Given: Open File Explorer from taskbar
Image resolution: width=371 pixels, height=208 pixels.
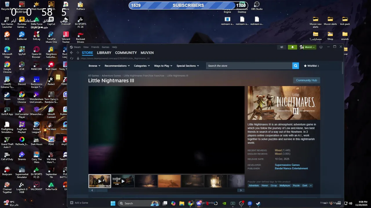Looking at the screenshot, I should pyautogui.click(x=182, y=203).
